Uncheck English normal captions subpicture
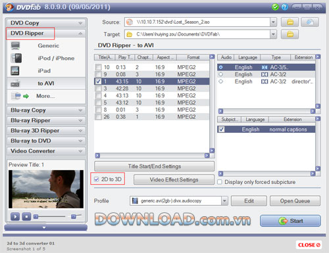329x253 pixels. 222,129
